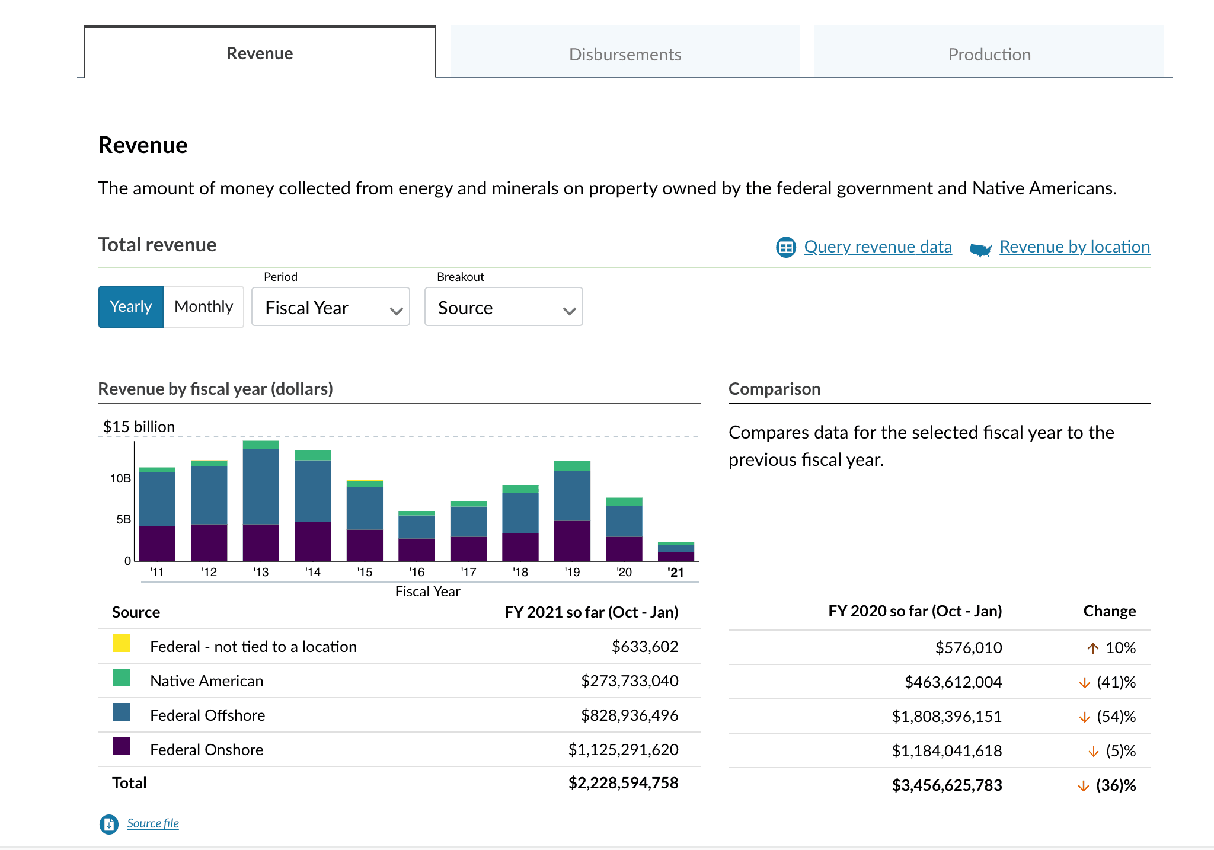
Task: Click the source file download icon
Action: click(x=109, y=824)
